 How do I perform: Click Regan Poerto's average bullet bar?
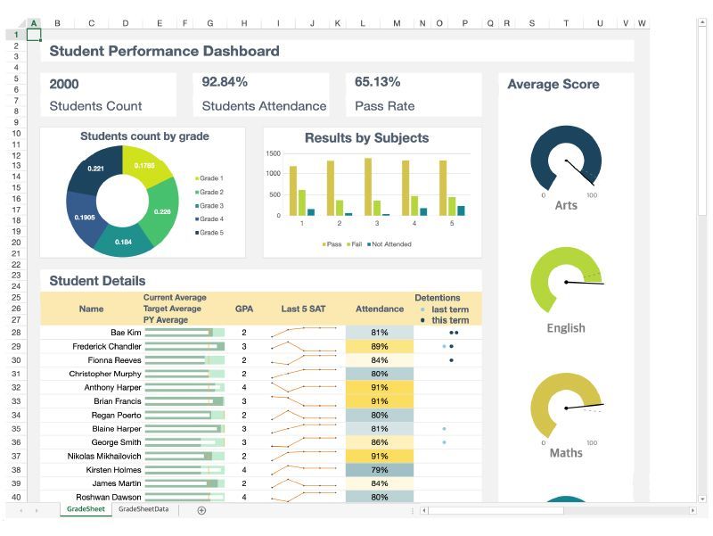tap(184, 415)
